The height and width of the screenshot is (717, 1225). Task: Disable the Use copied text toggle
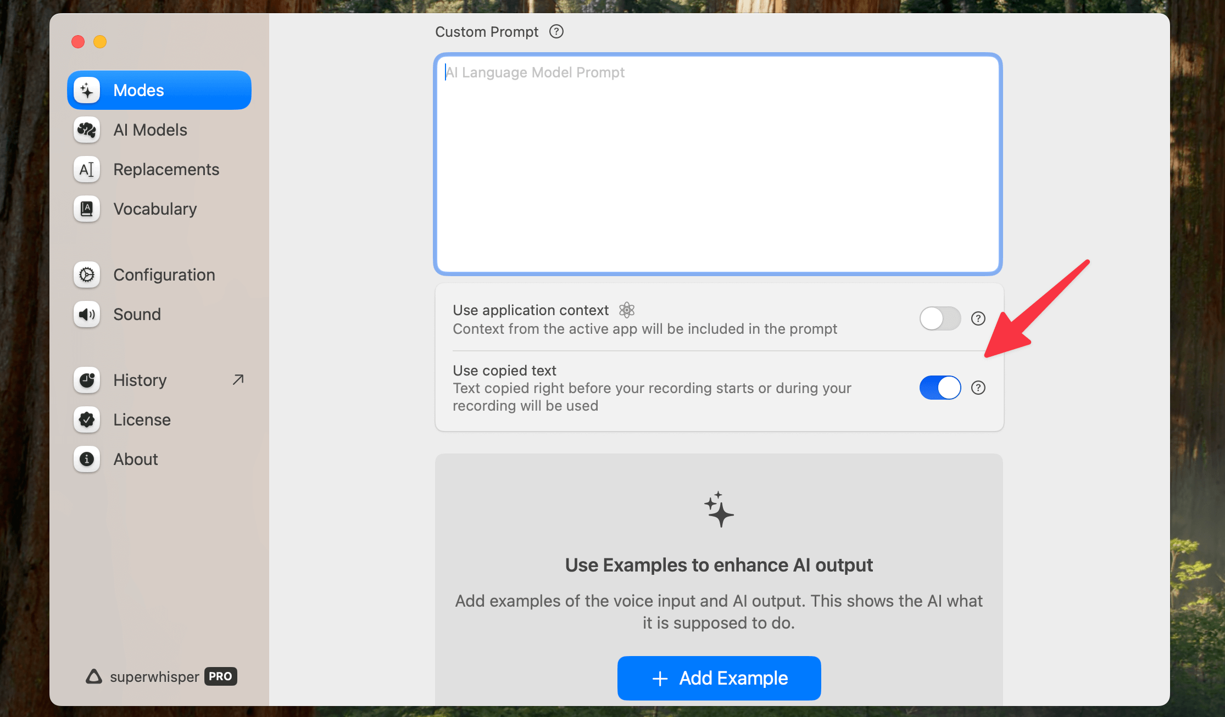click(940, 388)
